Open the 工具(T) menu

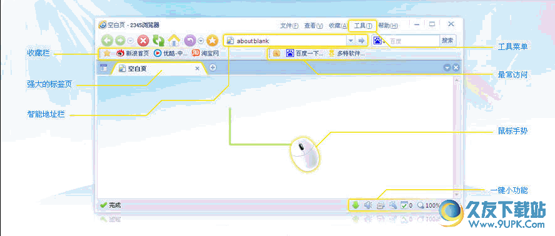click(x=363, y=26)
